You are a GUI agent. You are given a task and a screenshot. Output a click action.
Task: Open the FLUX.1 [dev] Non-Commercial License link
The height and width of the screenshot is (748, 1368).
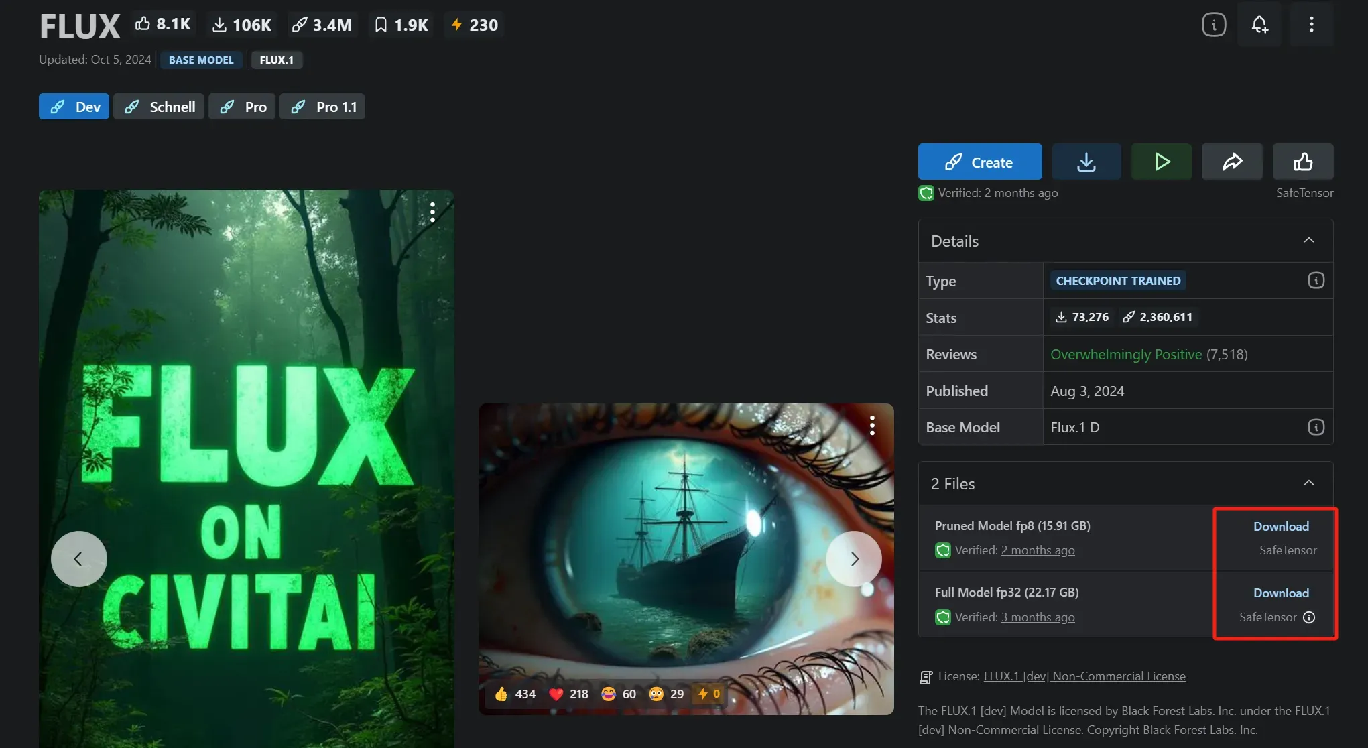tap(1084, 676)
